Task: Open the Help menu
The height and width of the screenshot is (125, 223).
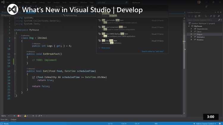Action: pos(92,2)
